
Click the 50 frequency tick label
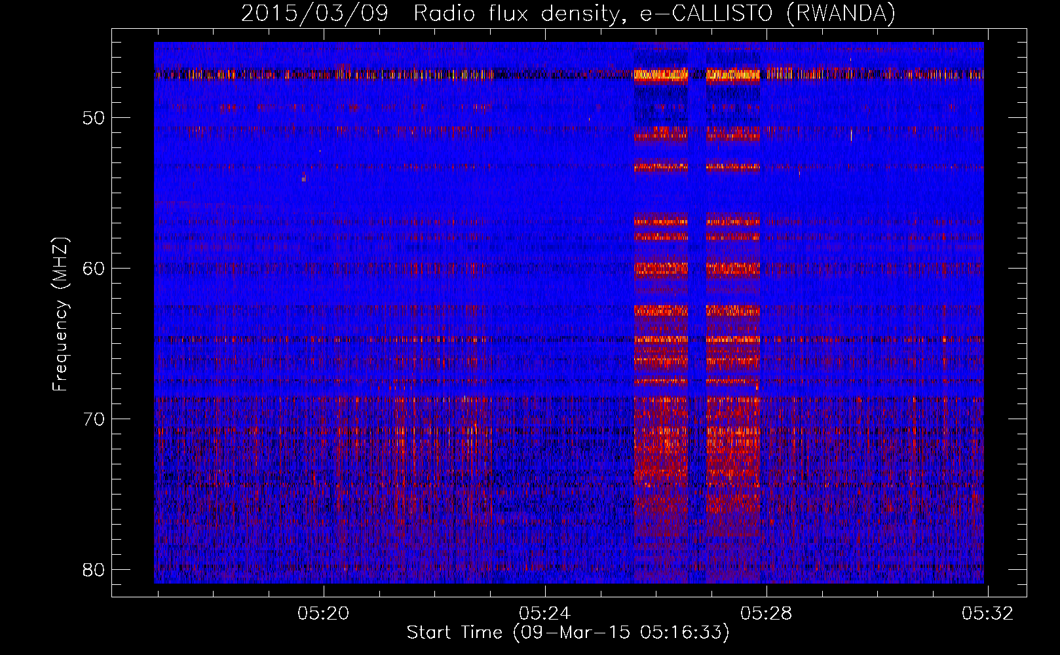pyautogui.click(x=94, y=118)
